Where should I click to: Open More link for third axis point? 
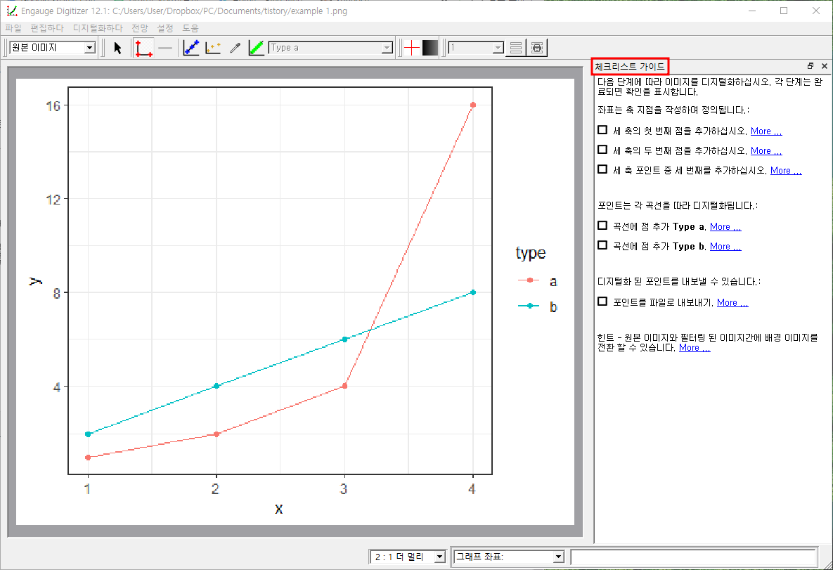pyautogui.click(x=786, y=171)
